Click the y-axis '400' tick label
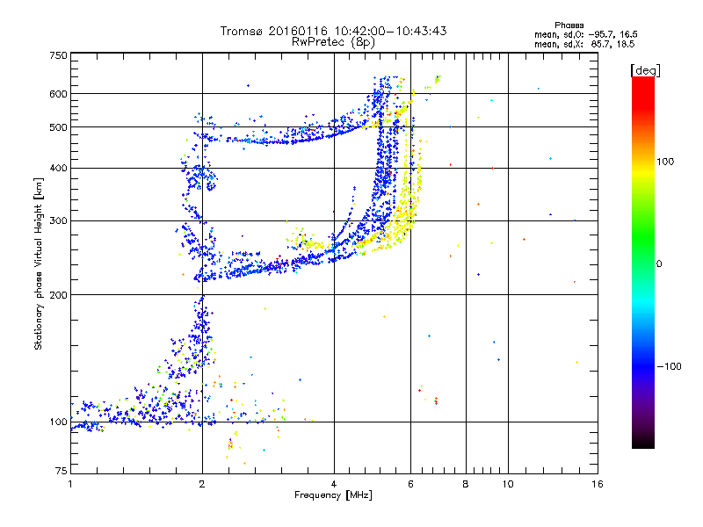This screenshot has width=703, height=527. click(58, 168)
